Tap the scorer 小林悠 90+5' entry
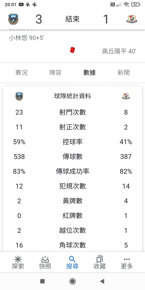This screenshot has height=290, width=145. point(26,38)
